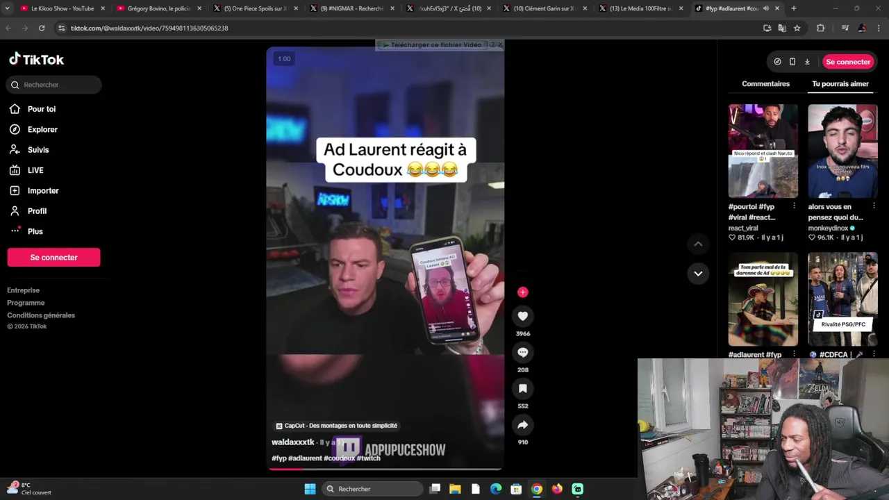Go to next video with down chevron
The image size is (889, 500).
tap(698, 274)
